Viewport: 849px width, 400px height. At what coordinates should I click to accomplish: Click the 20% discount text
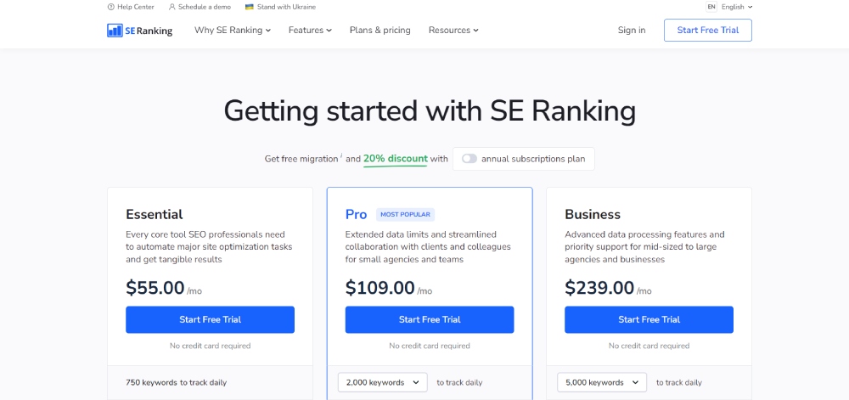396,159
